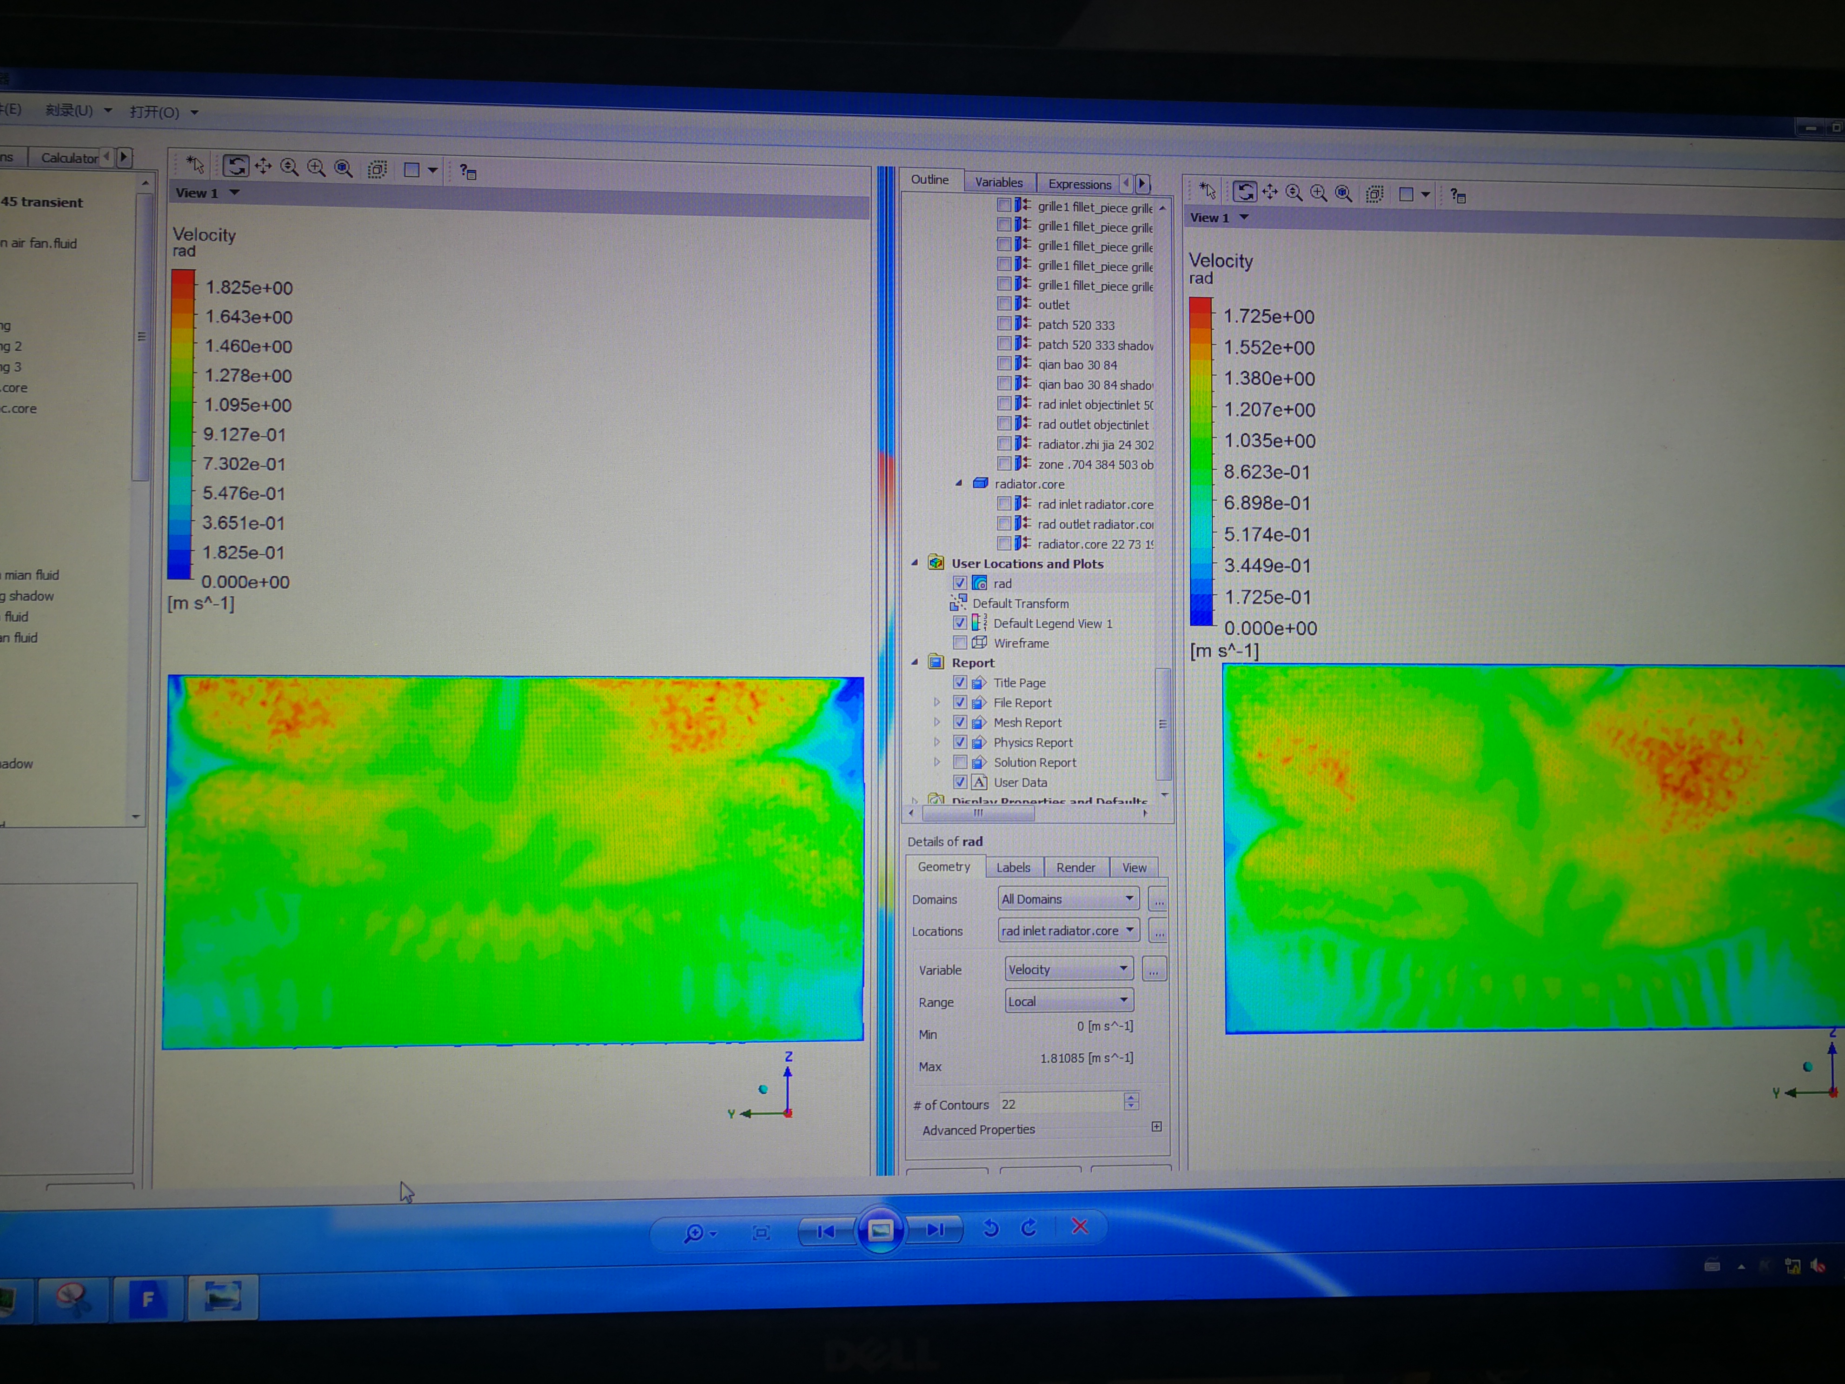Screen dimensions: 1845x1384
Task: Expand Advanced Properties section
Action: pos(1157,1127)
